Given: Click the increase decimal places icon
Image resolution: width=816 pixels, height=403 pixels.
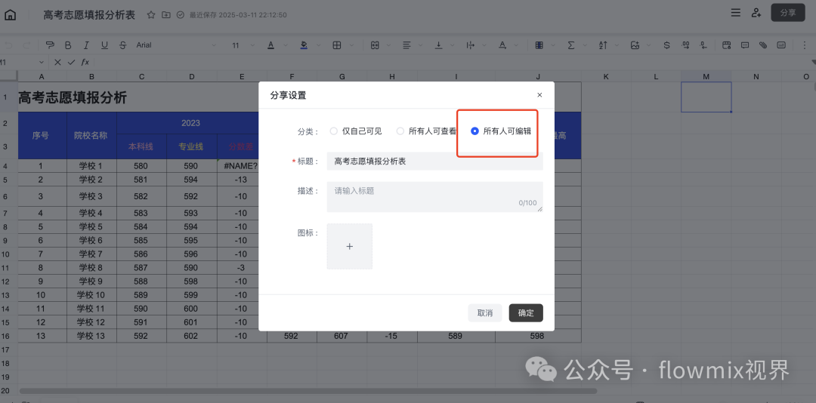Looking at the screenshot, I should click(x=685, y=45).
